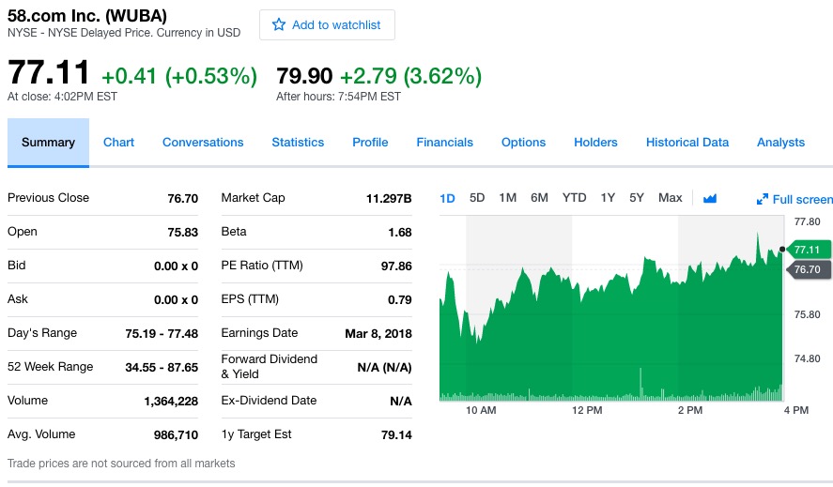833x487 pixels.
Task: Click the 10 AM label on chart axis
Action: point(481,410)
